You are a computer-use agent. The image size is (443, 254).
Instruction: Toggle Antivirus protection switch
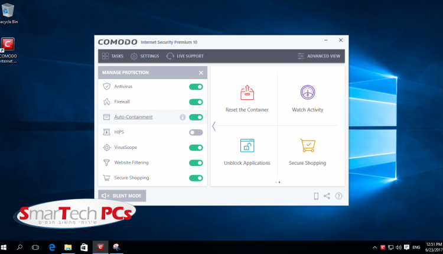[x=196, y=87]
